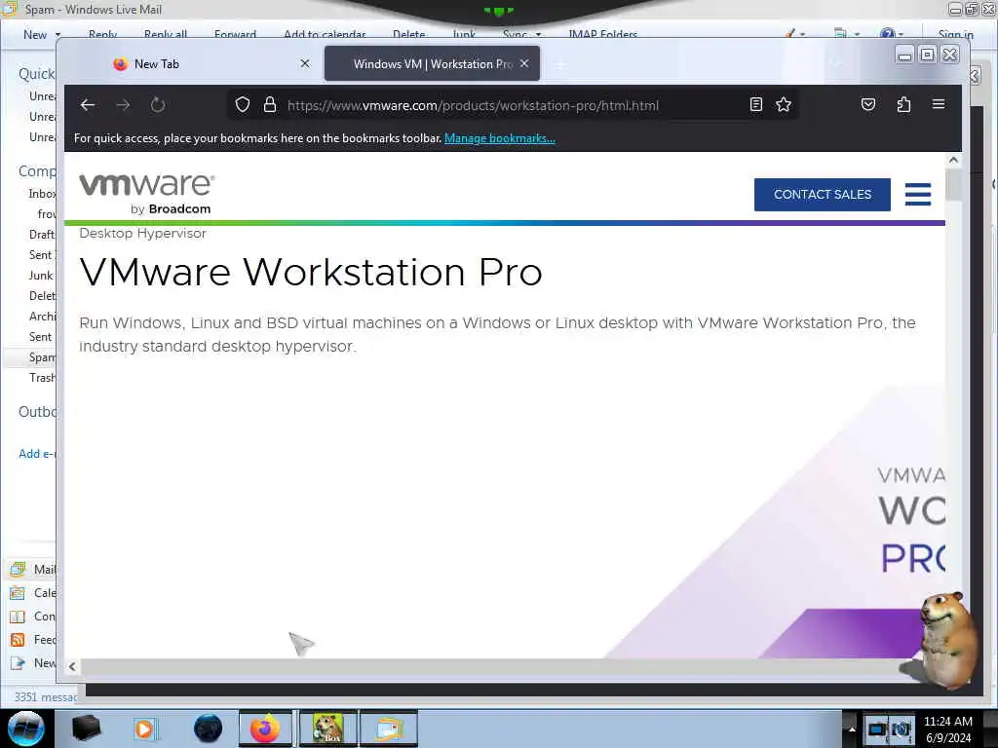The image size is (998, 748).
Task: Open a new Firefox tab with plus
Action: coord(560,64)
